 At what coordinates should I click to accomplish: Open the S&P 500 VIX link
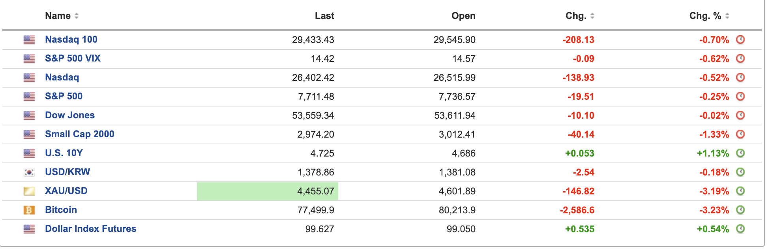(73, 58)
